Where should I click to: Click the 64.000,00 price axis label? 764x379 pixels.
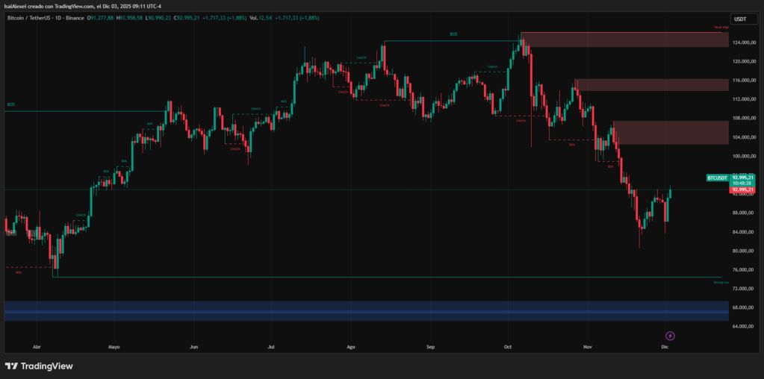(744, 327)
